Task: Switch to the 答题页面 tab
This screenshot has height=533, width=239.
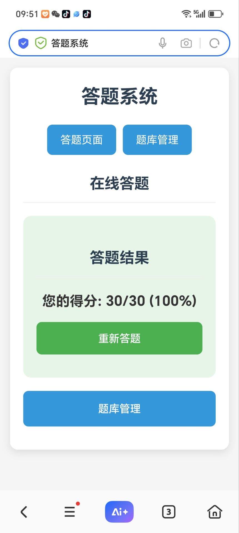Action: coord(82,140)
